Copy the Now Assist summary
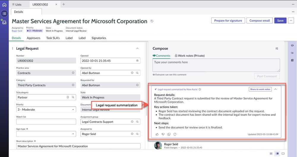This screenshot has height=157, width=297. [x=169, y=134]
